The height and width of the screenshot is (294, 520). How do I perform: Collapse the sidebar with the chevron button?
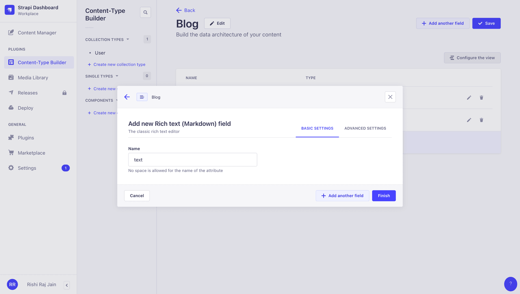click(67, 285)
